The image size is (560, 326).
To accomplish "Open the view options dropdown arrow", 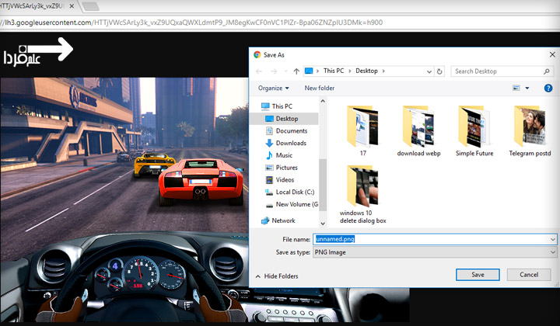I will point(527,88).
